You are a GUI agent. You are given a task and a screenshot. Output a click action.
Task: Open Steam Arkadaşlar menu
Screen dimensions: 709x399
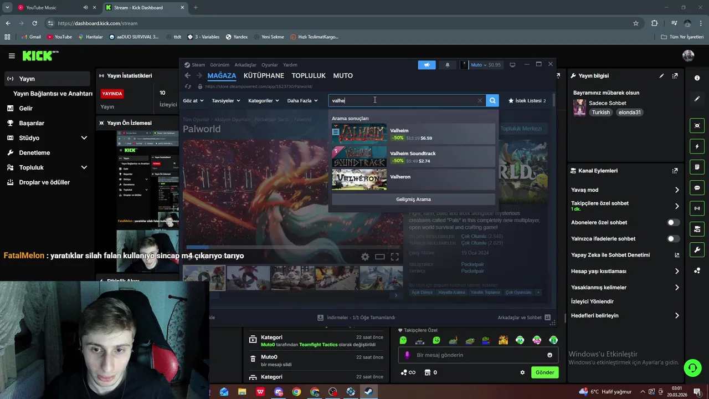pyautogui.click(x=245, y=65)
